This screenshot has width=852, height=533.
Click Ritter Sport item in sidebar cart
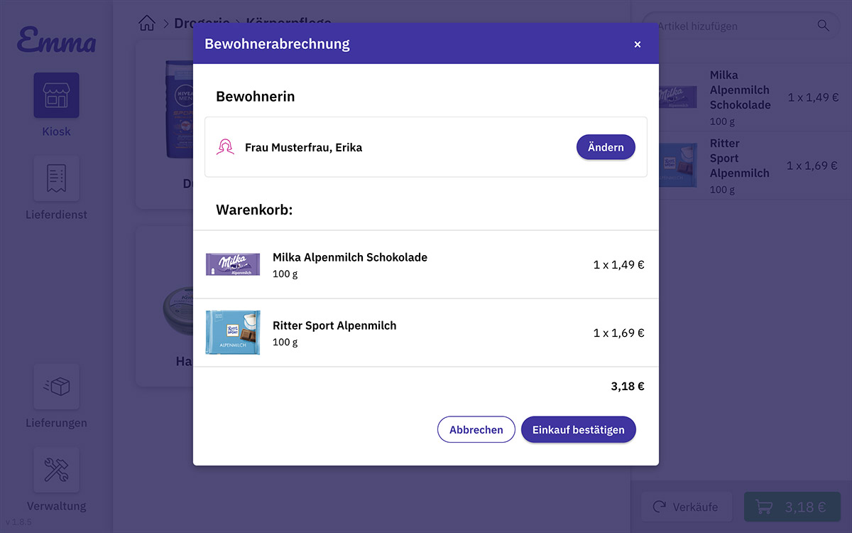pos(740,166)
